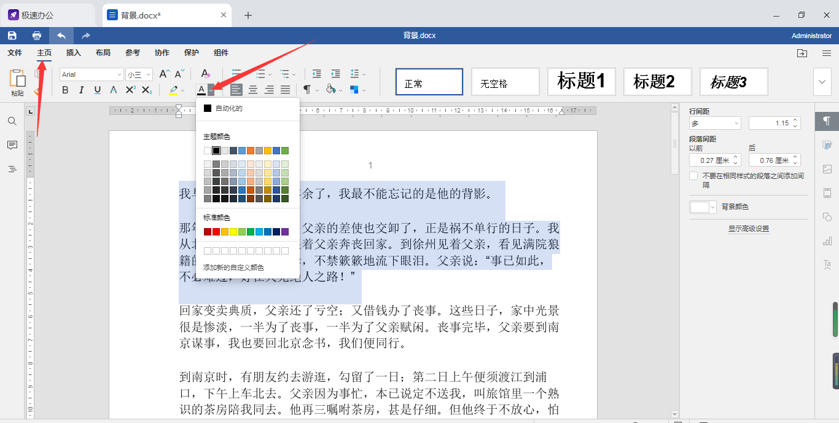Open the highlight color dropdown arrow
This screenshot has width=839, height=423.
click(x=182, y=91)
